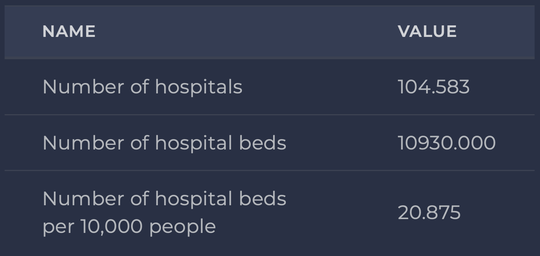
Task: Sort the table by VALUE column header
Action: tap(427, 32)
